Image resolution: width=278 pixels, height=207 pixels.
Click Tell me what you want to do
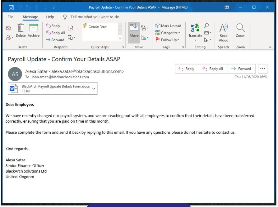pos(95,17)
